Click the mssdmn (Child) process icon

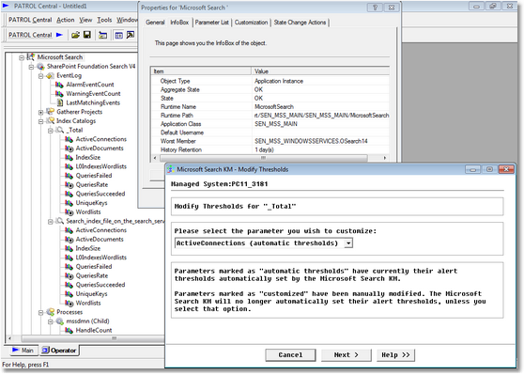(x=60, y=321)
